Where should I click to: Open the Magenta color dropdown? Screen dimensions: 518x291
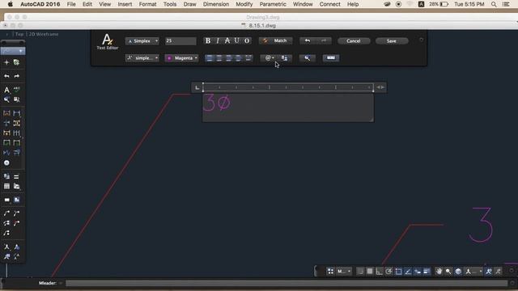coord(181,58)
